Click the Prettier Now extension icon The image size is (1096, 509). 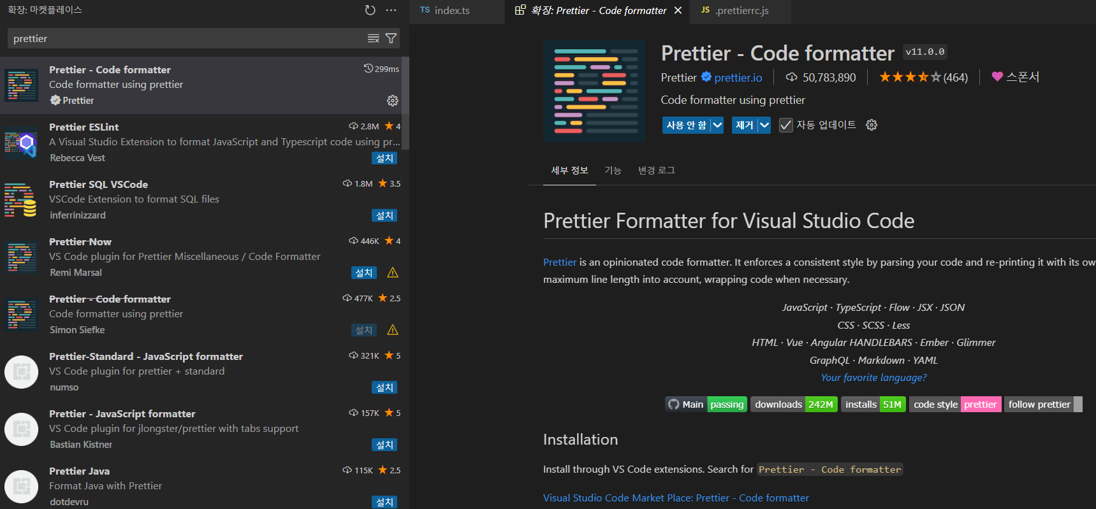(22, 257)
